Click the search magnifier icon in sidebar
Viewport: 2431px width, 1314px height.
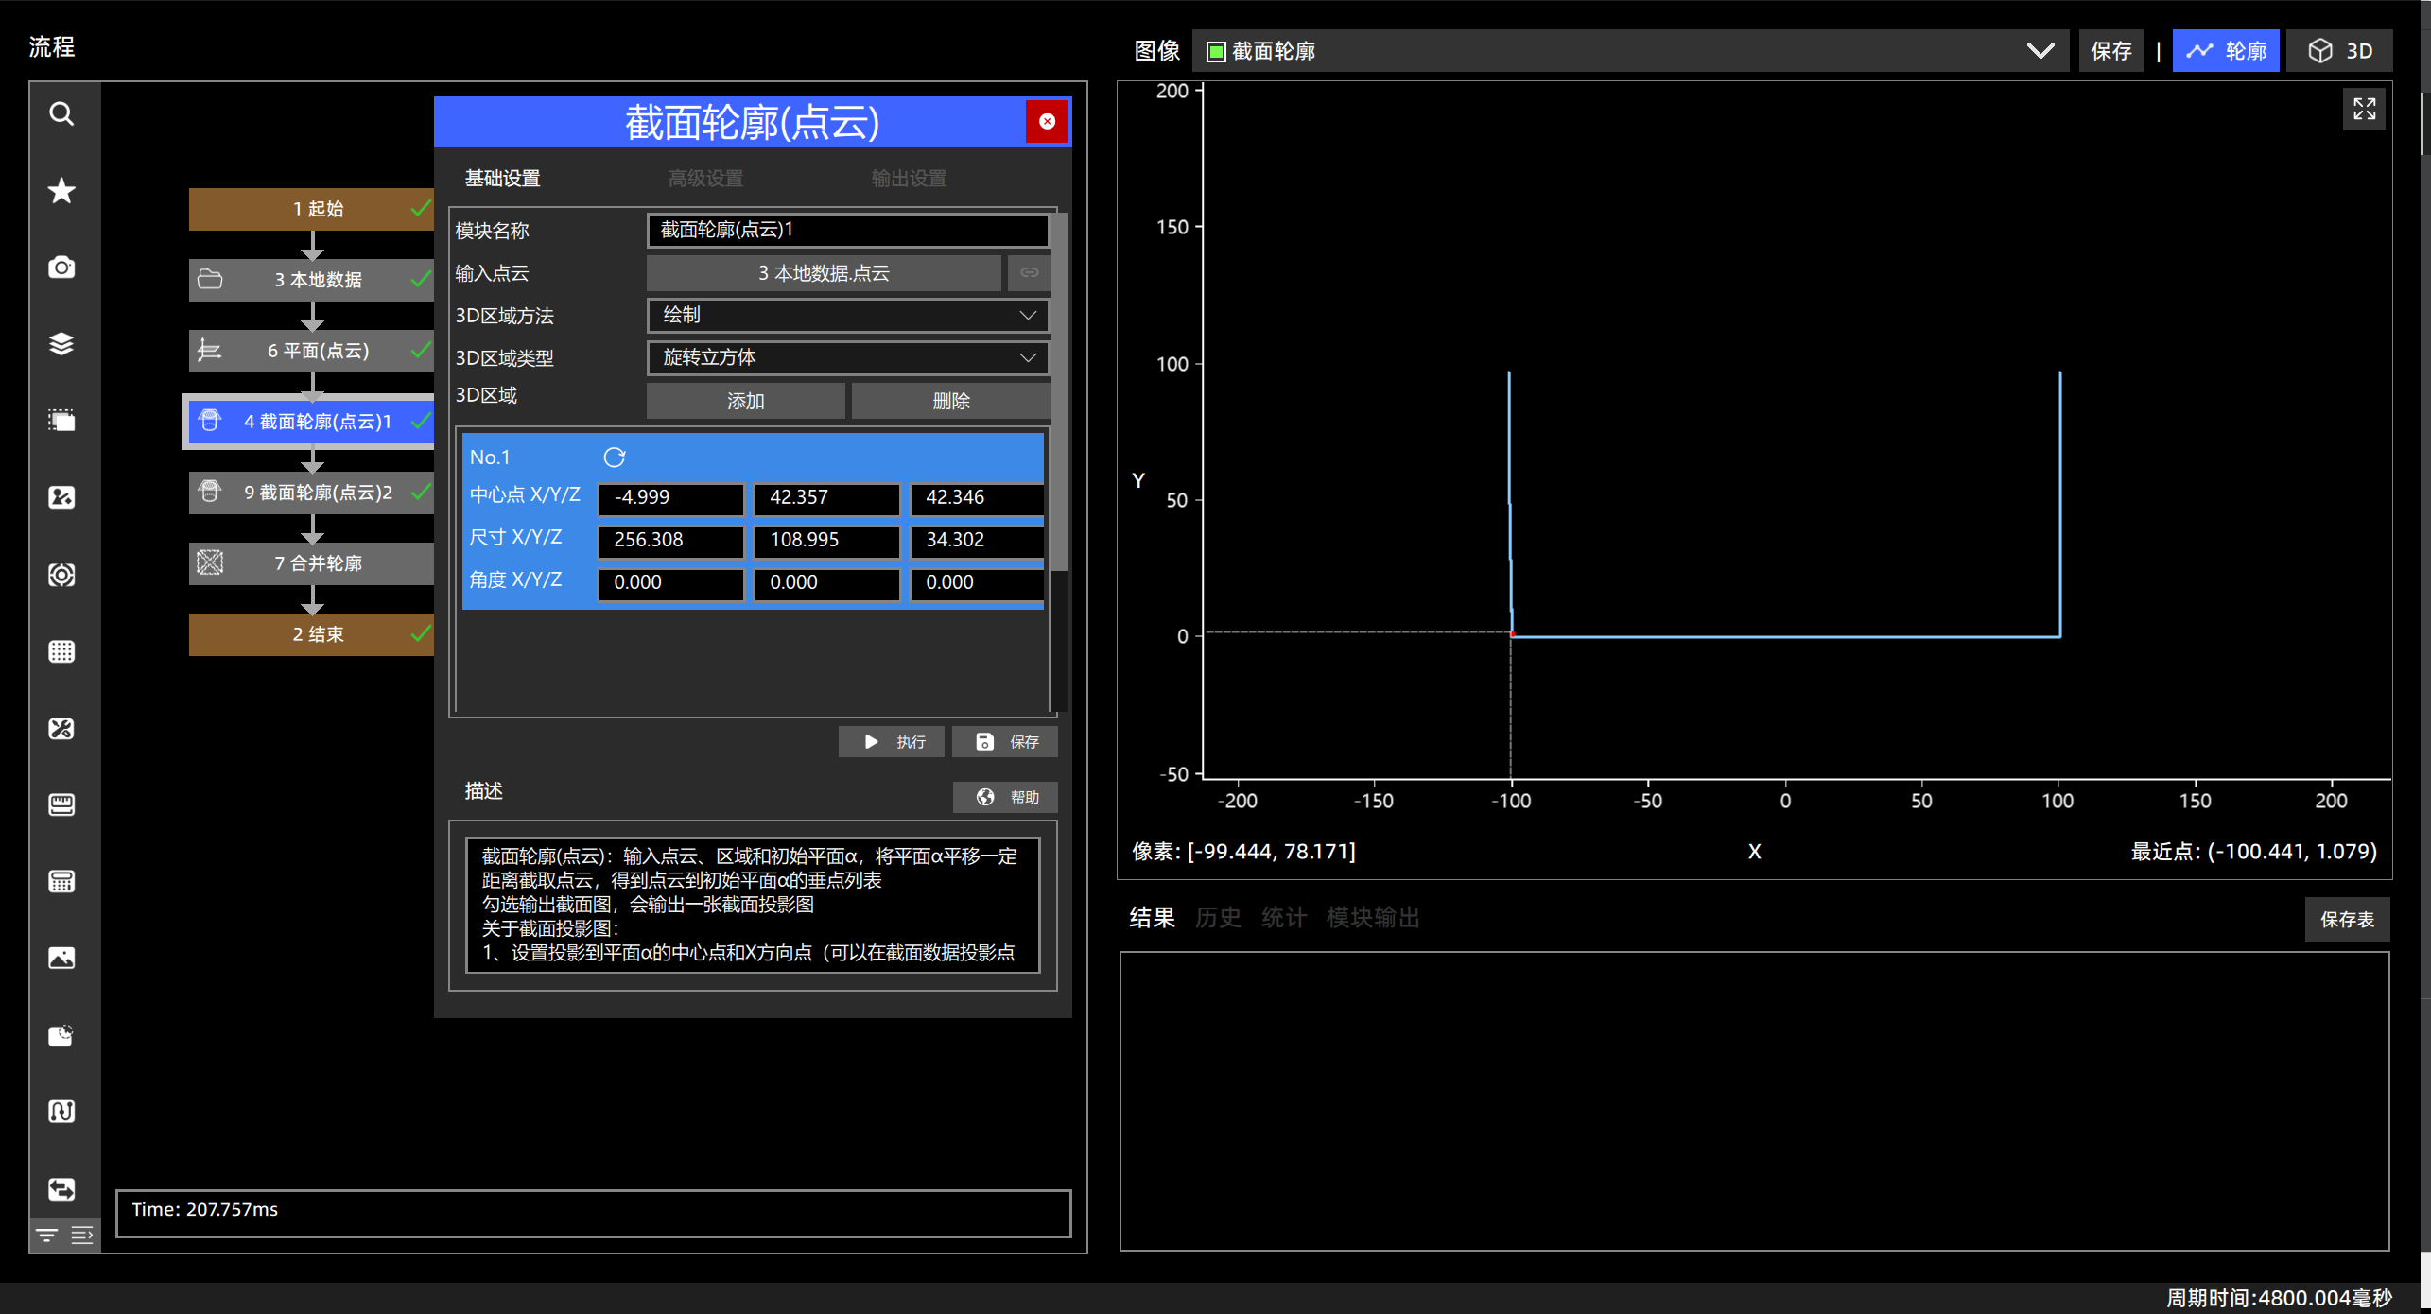point(61,114)
